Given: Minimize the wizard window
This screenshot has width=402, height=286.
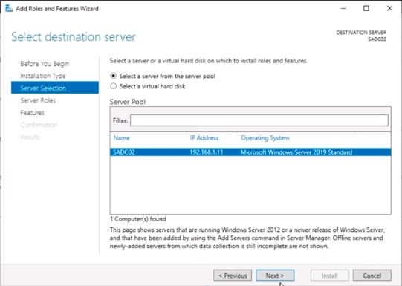Looking at the screenshot, I should (343, 8).
